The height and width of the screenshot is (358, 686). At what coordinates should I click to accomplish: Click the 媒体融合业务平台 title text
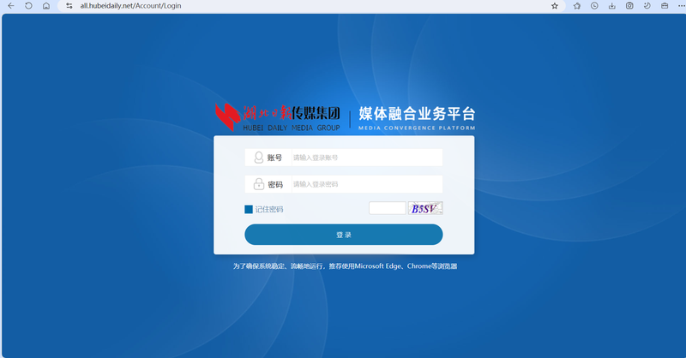(x=417, y=114)
